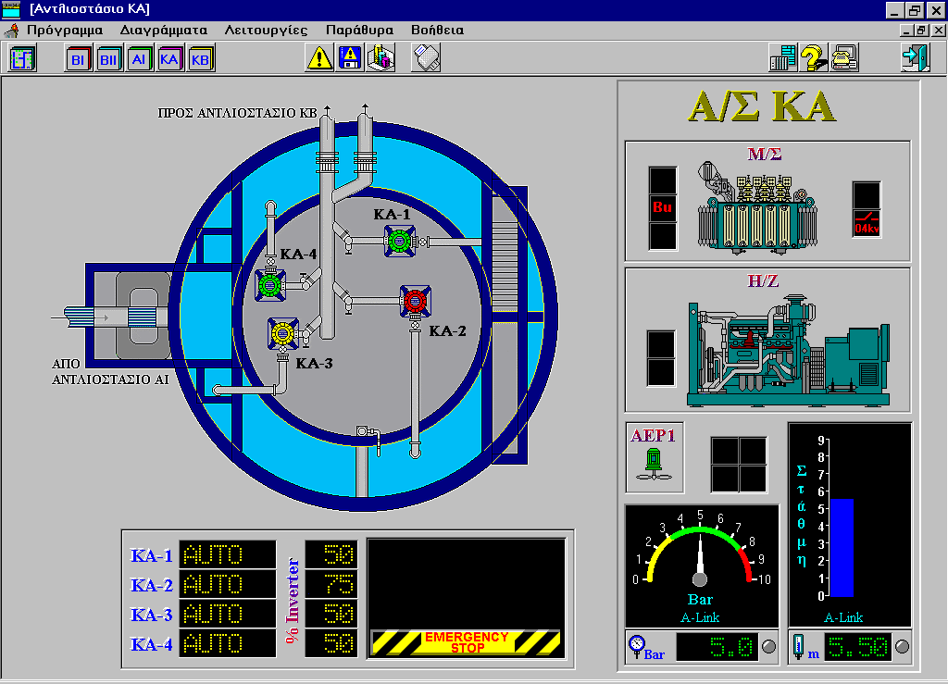Click the KA-2 inverter percentage 75 field

coord(331,585)
